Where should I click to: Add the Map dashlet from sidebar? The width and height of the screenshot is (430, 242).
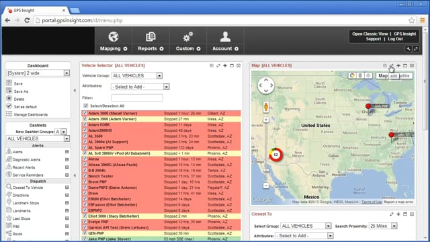tap(67, 226)
